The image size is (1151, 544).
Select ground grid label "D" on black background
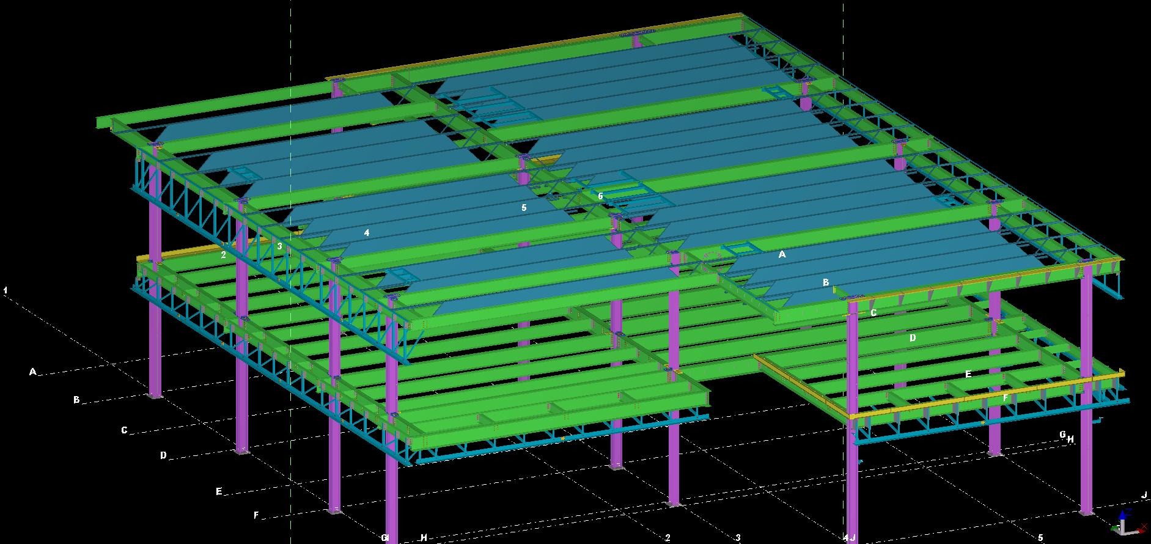[163, 455]
